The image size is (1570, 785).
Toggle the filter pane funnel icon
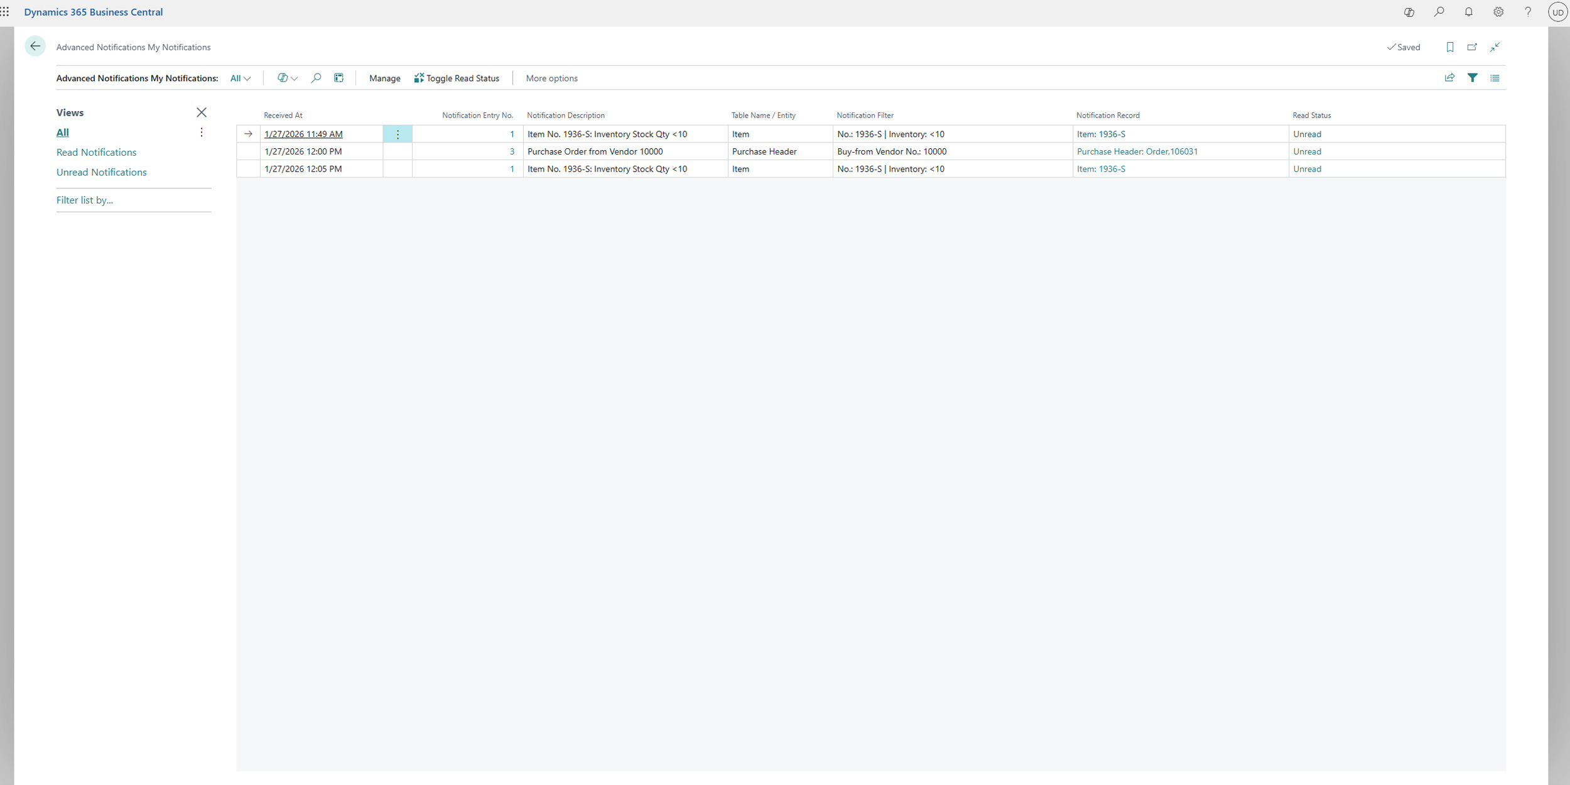(1472, 78)
